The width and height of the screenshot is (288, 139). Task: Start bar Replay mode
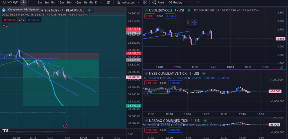tap(175, 2)
